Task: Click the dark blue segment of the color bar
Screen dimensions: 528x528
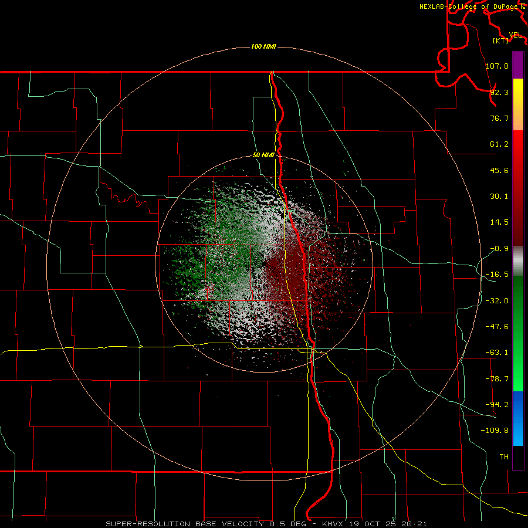Action: (518, 404)
